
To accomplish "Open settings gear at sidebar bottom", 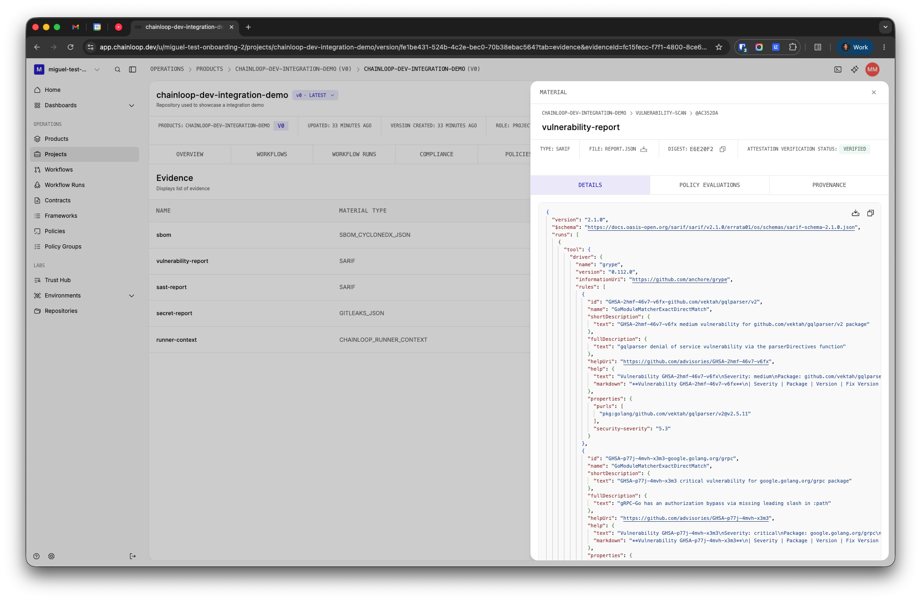I will (51, 556).
